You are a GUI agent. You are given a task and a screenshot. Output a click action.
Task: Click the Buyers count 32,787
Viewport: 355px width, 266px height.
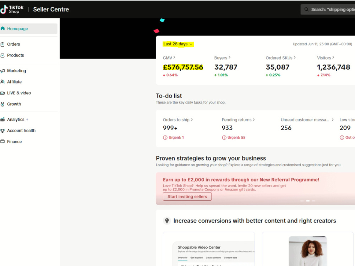pos(226,67)
